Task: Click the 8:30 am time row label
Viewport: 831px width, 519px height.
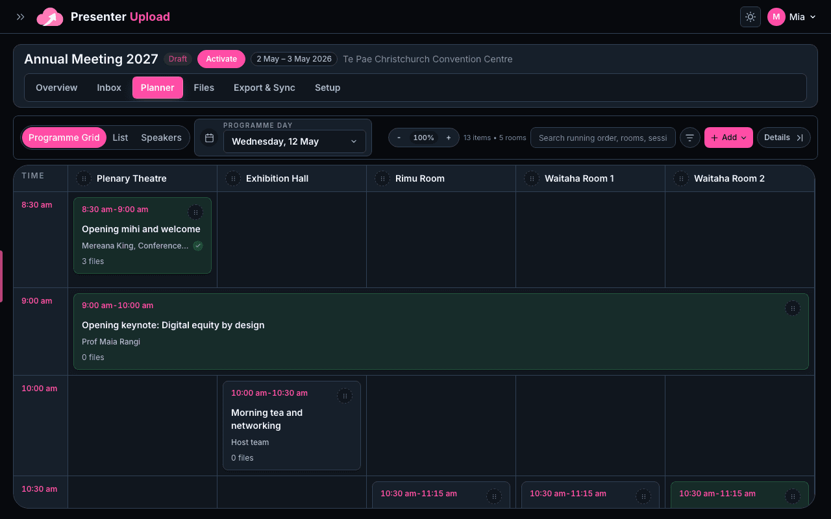Action: 37,205
